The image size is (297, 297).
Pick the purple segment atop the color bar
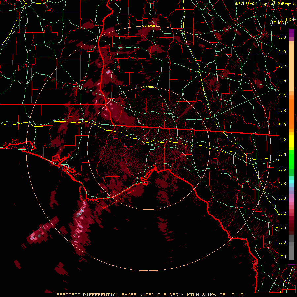[291, 33]
